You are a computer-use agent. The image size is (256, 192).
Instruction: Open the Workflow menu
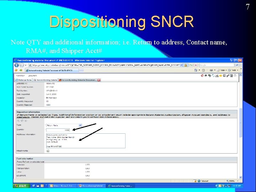pyautogui.click(x=20, y=76)
